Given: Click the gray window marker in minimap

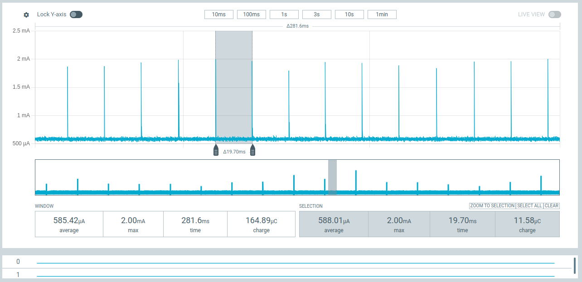Looking at the screenshot, I should click(332, 177).
